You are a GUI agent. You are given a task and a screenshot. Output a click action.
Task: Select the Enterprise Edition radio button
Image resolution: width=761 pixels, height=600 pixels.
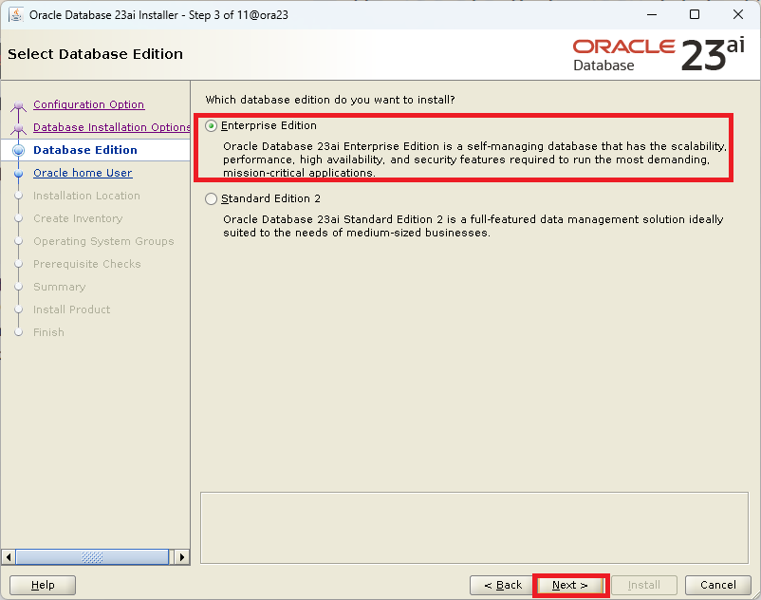tap(211, 125)
